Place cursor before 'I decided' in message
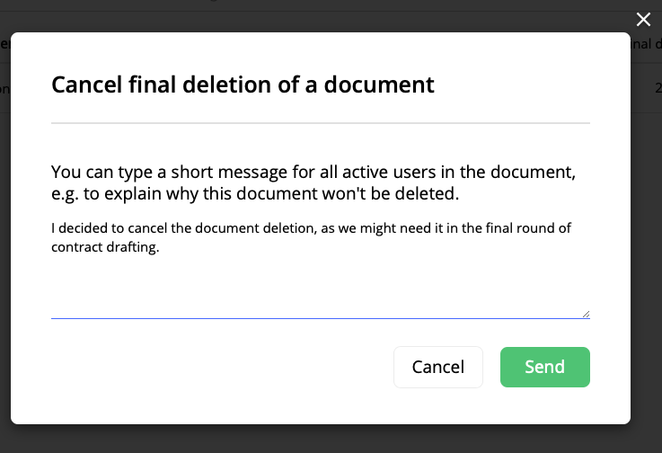The width and height of the screenshot is (662, 453). [51, 228]
